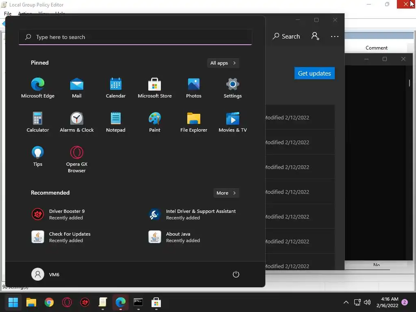
Task: Show hidden system tray icons
Action: (x=346, y=302)
